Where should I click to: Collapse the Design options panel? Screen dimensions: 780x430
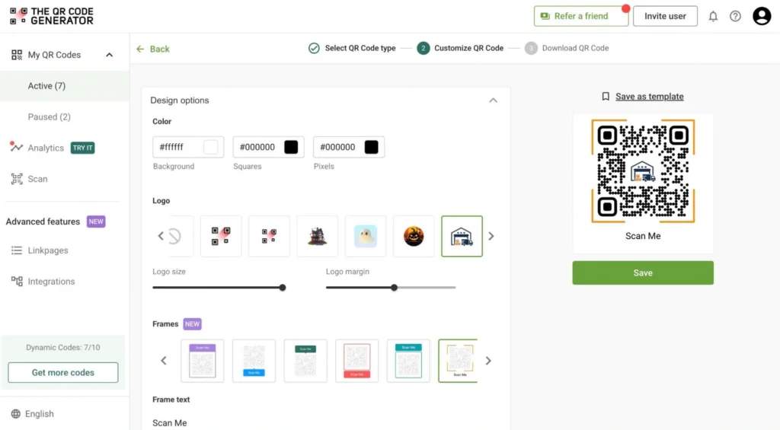(493, 100)
